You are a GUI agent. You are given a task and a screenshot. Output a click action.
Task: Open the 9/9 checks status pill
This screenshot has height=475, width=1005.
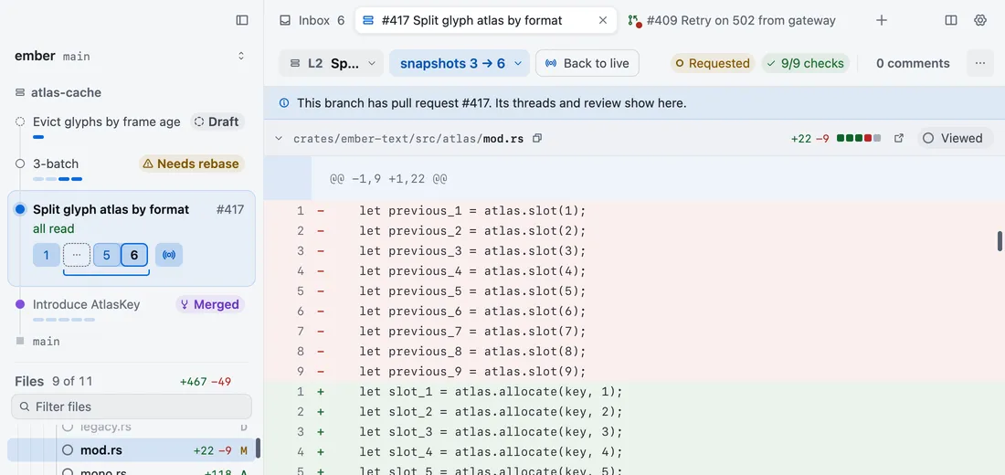click(806, 63)
